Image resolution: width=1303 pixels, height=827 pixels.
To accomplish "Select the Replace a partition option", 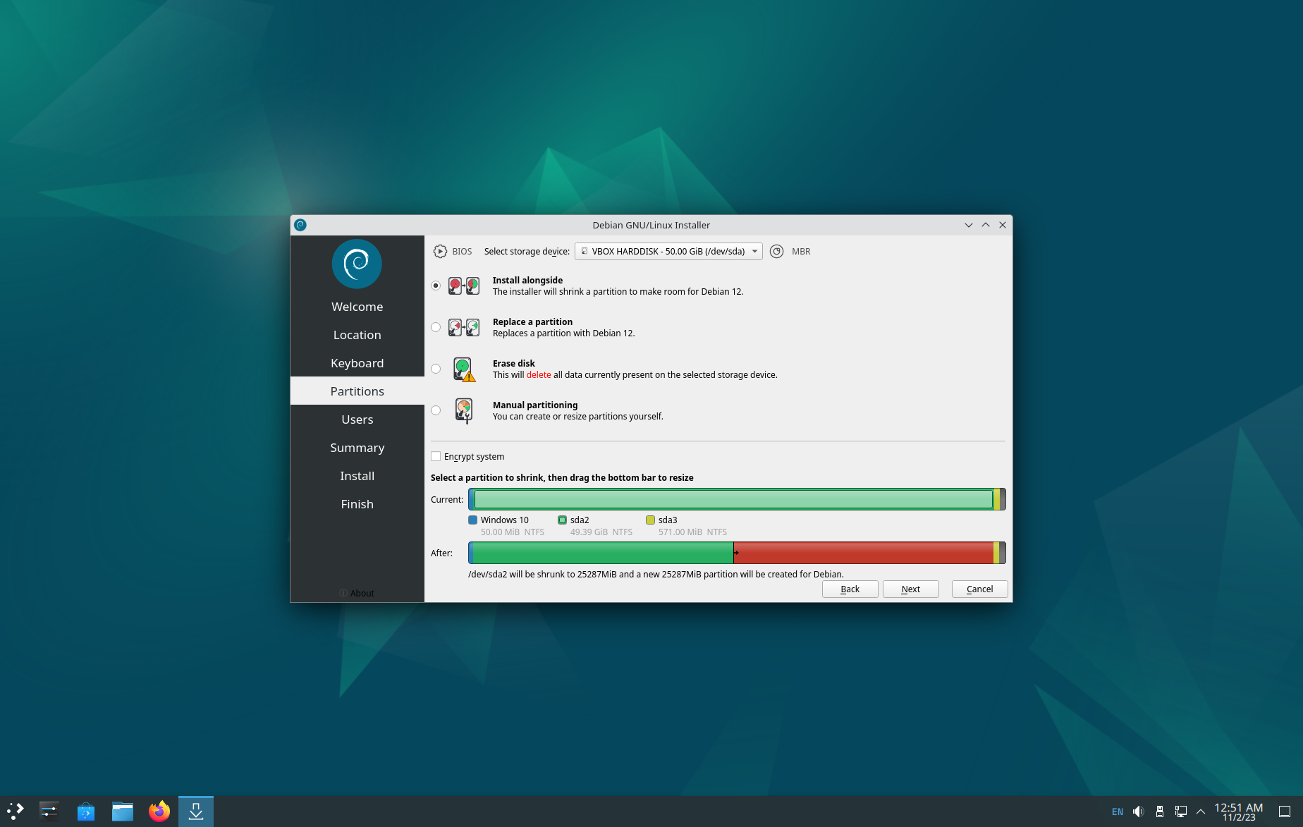I will [x=436, y=327].
